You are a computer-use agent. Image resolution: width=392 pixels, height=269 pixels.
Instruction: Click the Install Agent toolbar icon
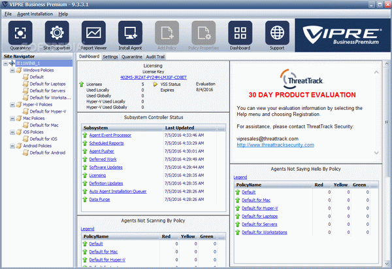pyautogui.click(x=130, y=33)
